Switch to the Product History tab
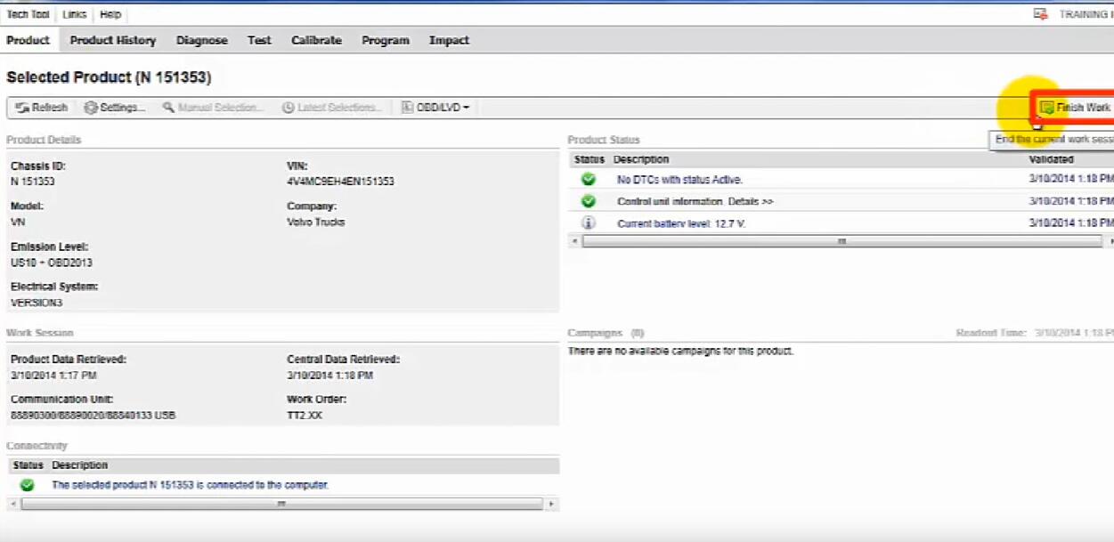The height and width of the screenshot is (542, 1114). click(113, 40)
